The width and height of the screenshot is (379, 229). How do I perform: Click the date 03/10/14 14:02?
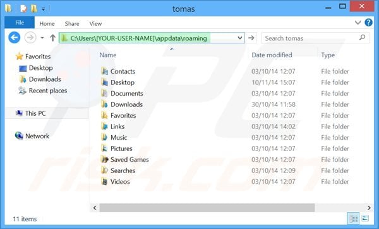click(x=274, y=126)
